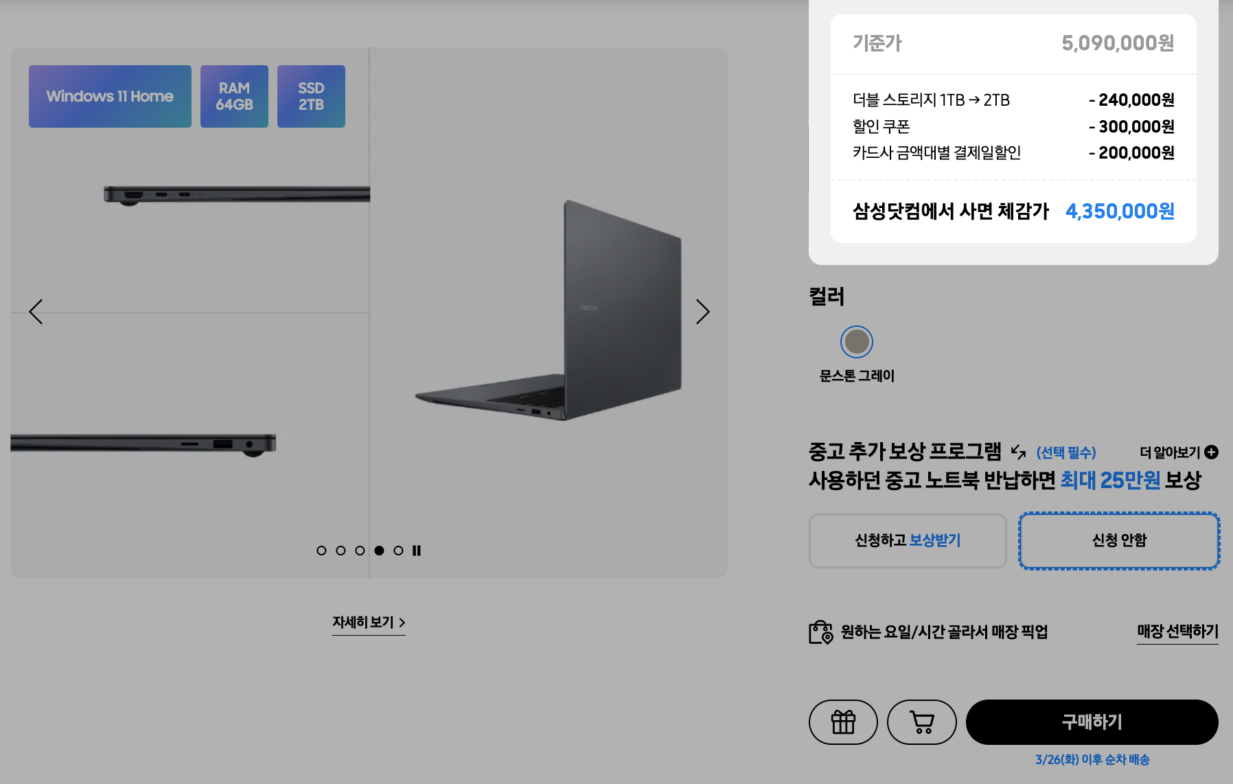Show the previous product image
The image size is (1233, 784).
(x=36, y=312)
